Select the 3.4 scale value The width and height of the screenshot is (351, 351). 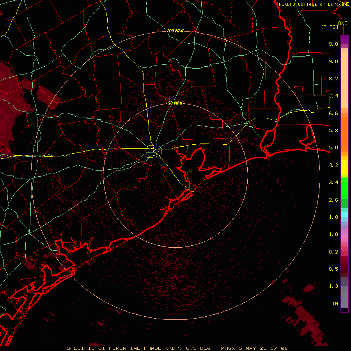click(333, 183)
